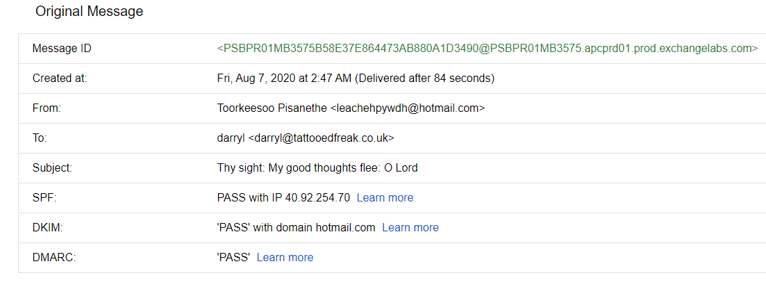Click the DMARC 'PASS' result
The image size is (766, 305).
click(233, 258)
